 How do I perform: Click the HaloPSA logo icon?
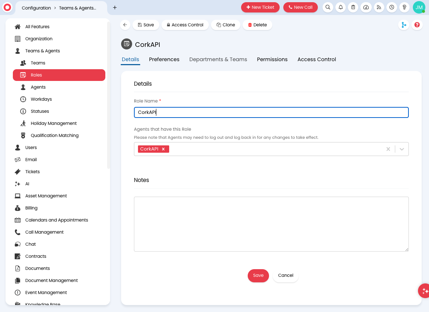pyautogui.click(x=7, y=7)
